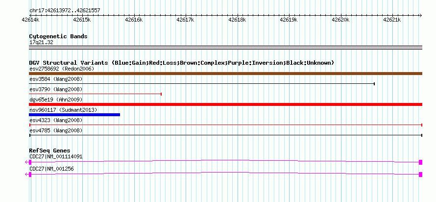Select the esv2758692 (Redon2006) label
Image resolution: width=436 pixels, height=202 pixels.
click(x=62, y=69)
